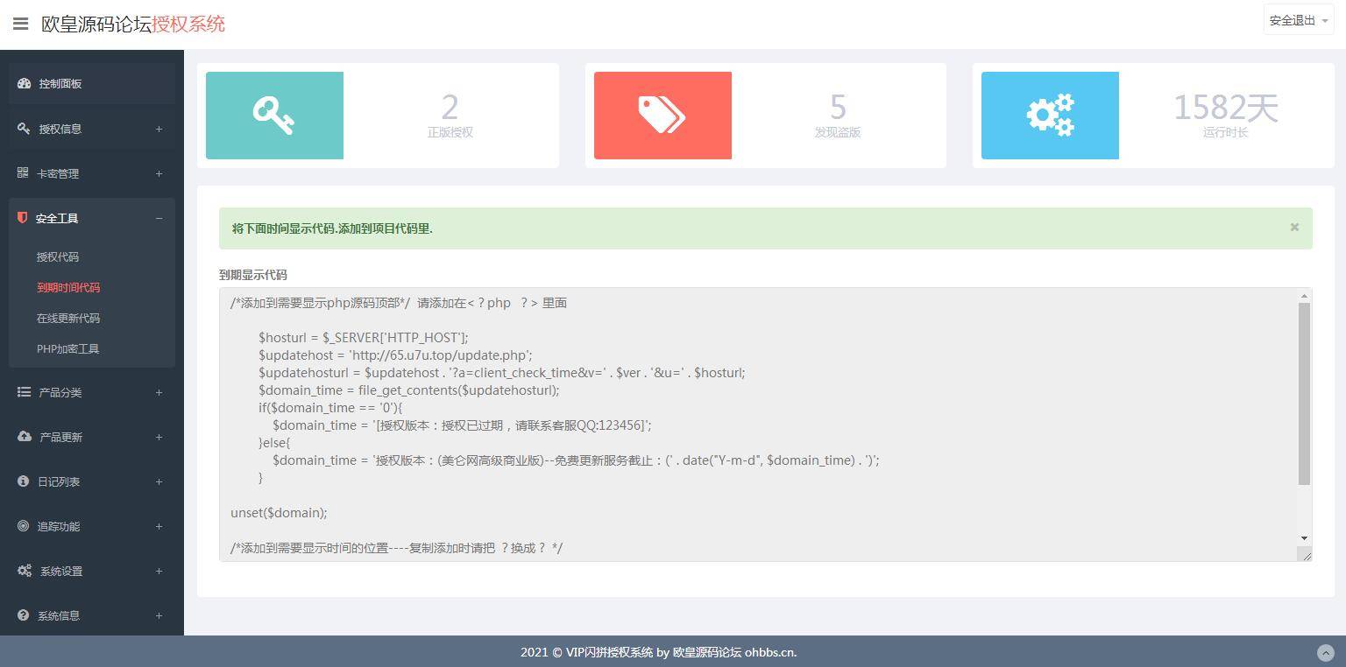The width and height of the screenshot is (1346, 667).
Task: Click the gears icon on 运行时长 card
Action: point(1050,115)
